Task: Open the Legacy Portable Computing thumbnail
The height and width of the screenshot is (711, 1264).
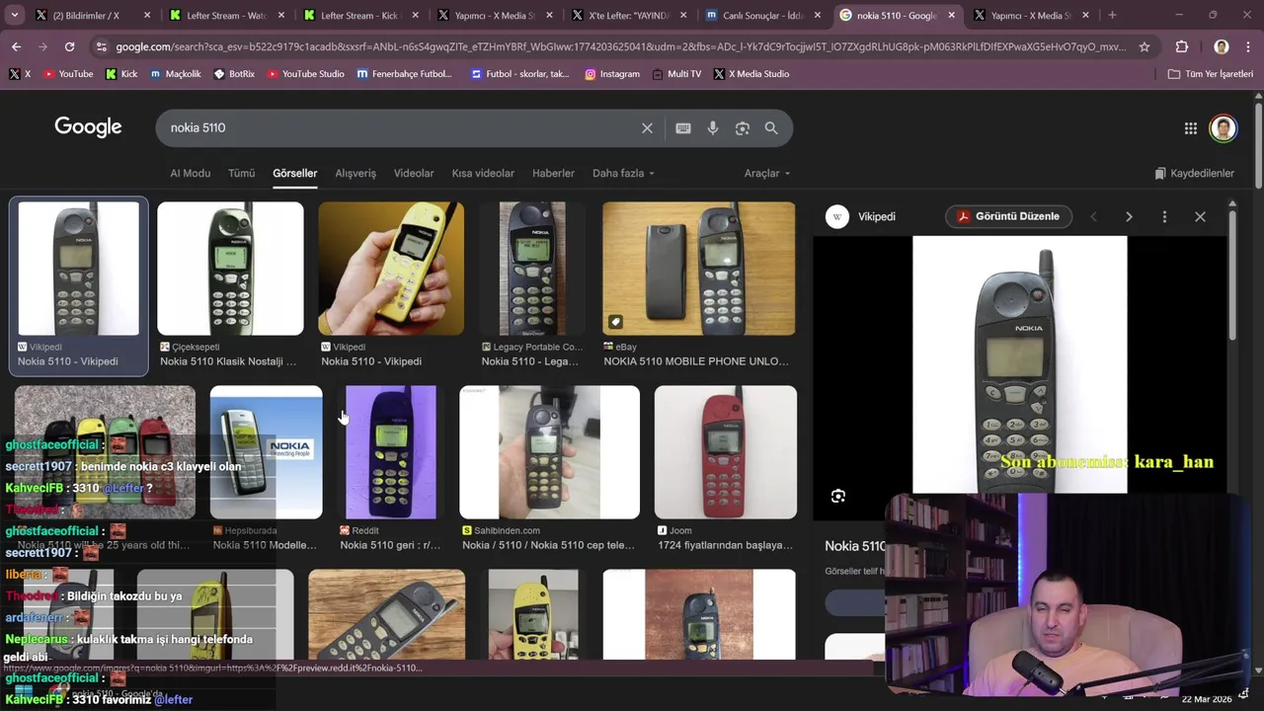Action: (x=532, y=269)
